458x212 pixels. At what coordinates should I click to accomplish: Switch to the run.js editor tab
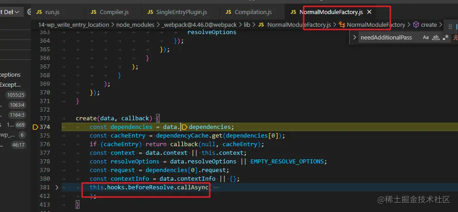pos(52,12)
